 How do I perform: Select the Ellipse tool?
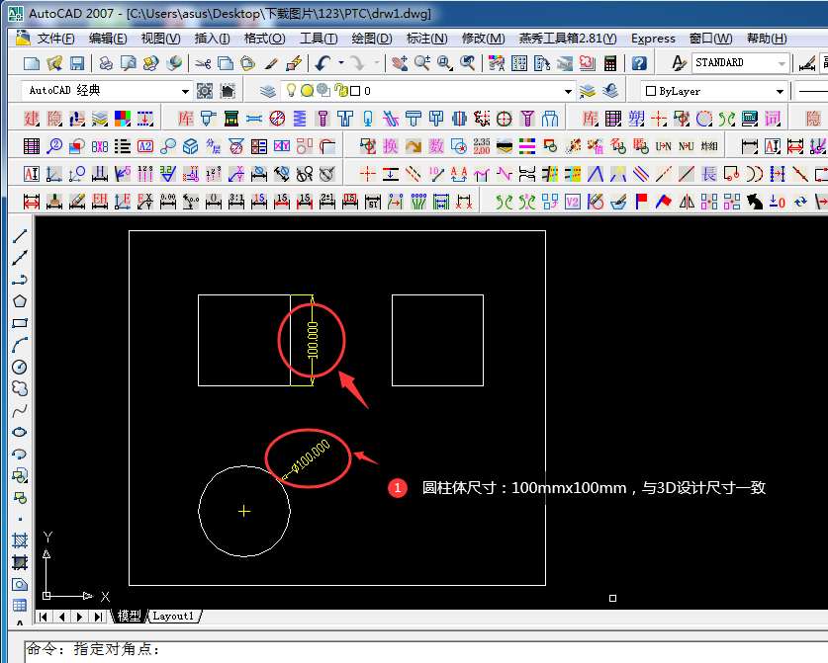20,432
